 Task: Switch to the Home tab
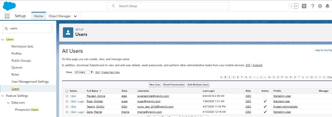tap(39, 16)
